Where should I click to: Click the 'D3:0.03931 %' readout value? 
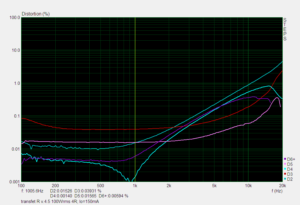[x=88, y=191]
